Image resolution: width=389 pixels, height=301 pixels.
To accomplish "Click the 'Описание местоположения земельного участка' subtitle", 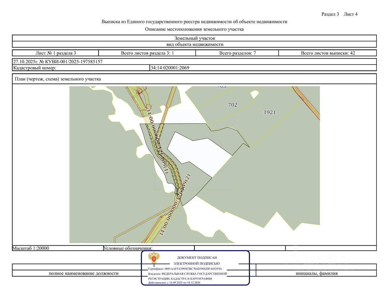I will pyautogui.click(x=194, y=29).
